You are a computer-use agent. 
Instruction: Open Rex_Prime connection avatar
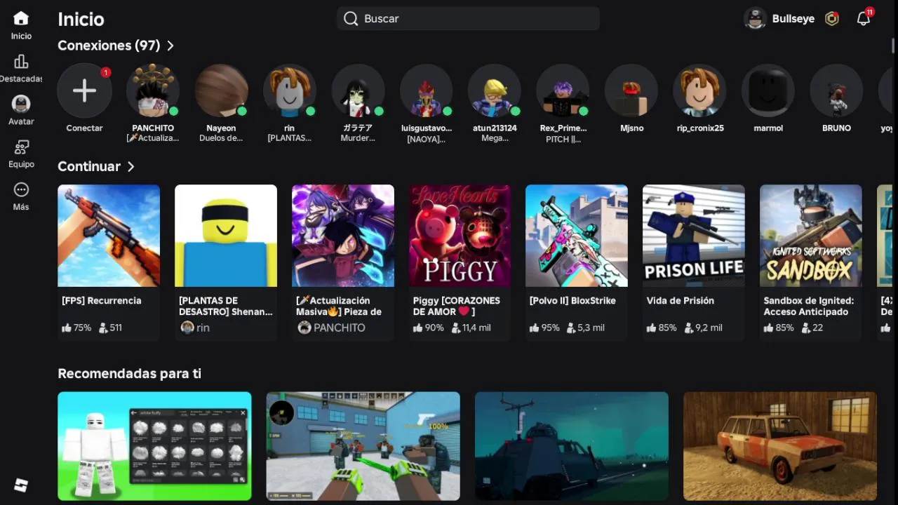(x=563, y=90)
